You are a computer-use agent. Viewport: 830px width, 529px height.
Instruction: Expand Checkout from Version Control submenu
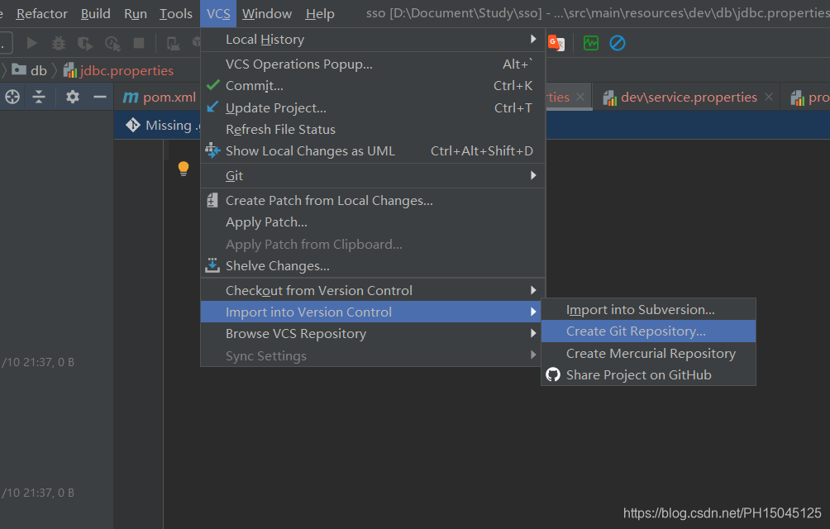(x=373, y=290)
